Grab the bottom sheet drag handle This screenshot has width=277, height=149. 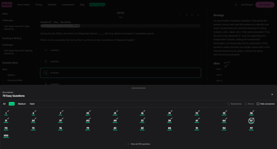point(138,88)
